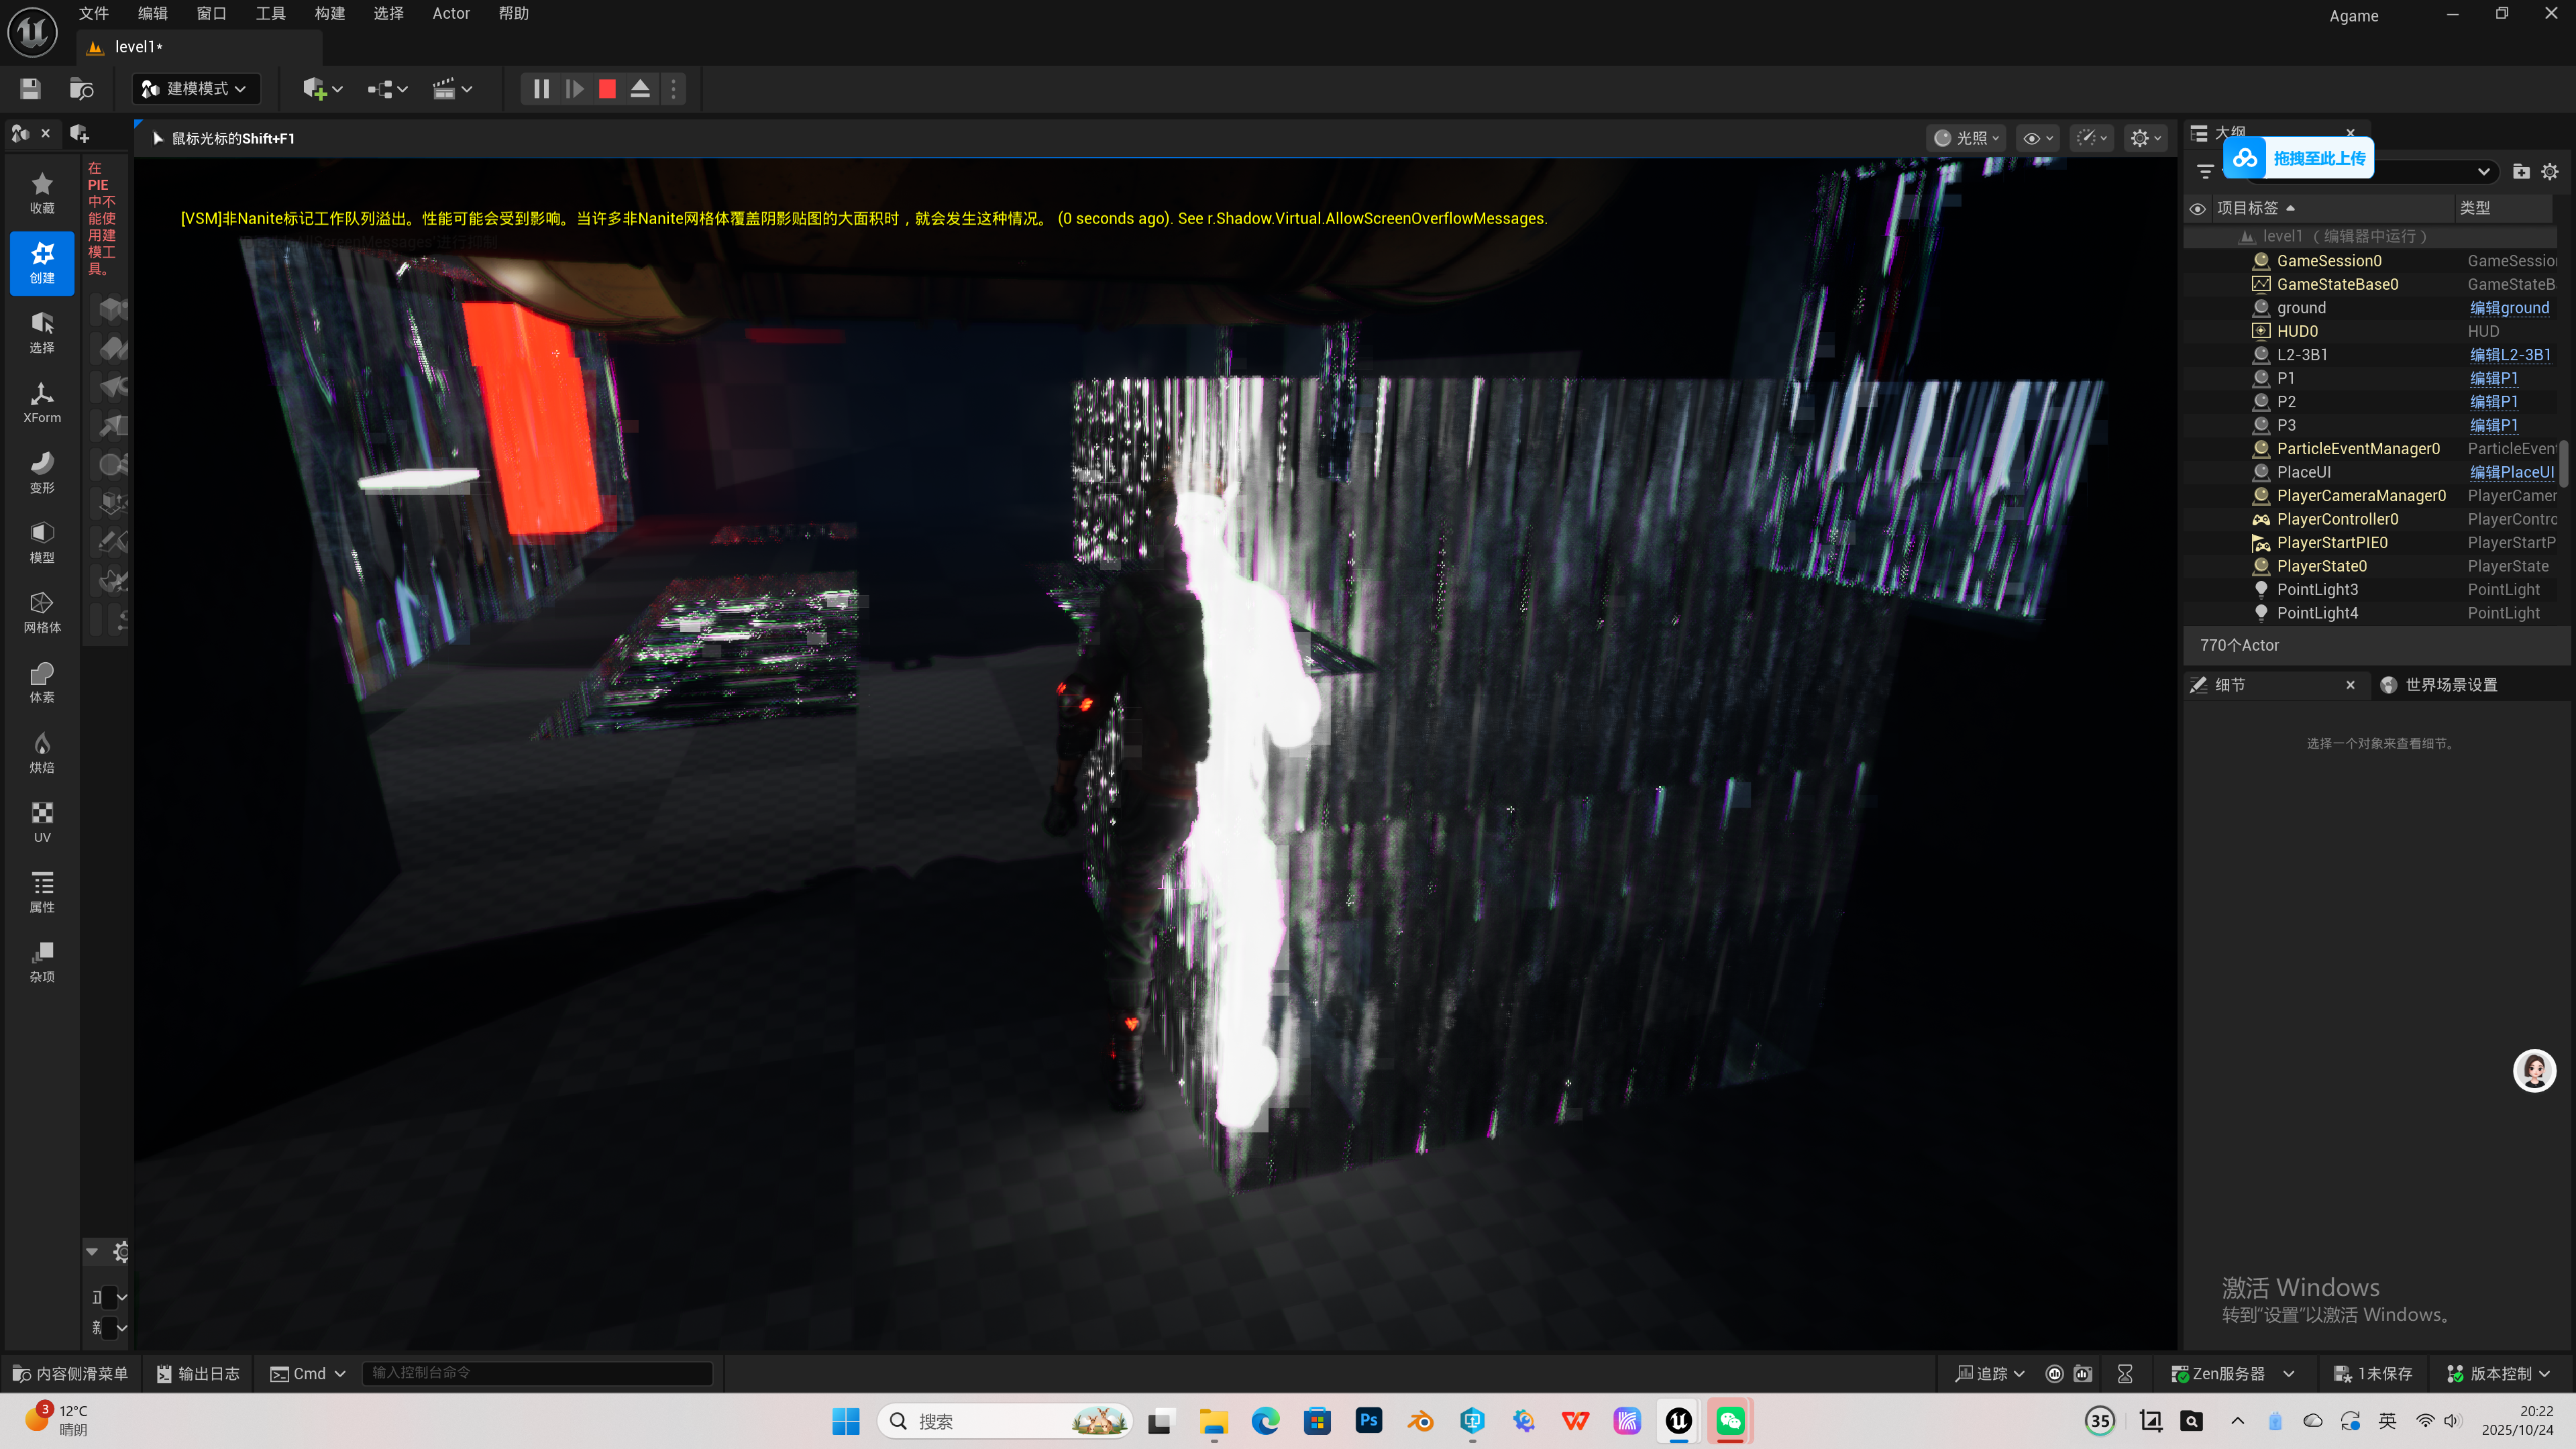2576x1449 pixels.
Task: Open the 输出日志 panel
Action: pyautogui.click(x=198, y=1374)
